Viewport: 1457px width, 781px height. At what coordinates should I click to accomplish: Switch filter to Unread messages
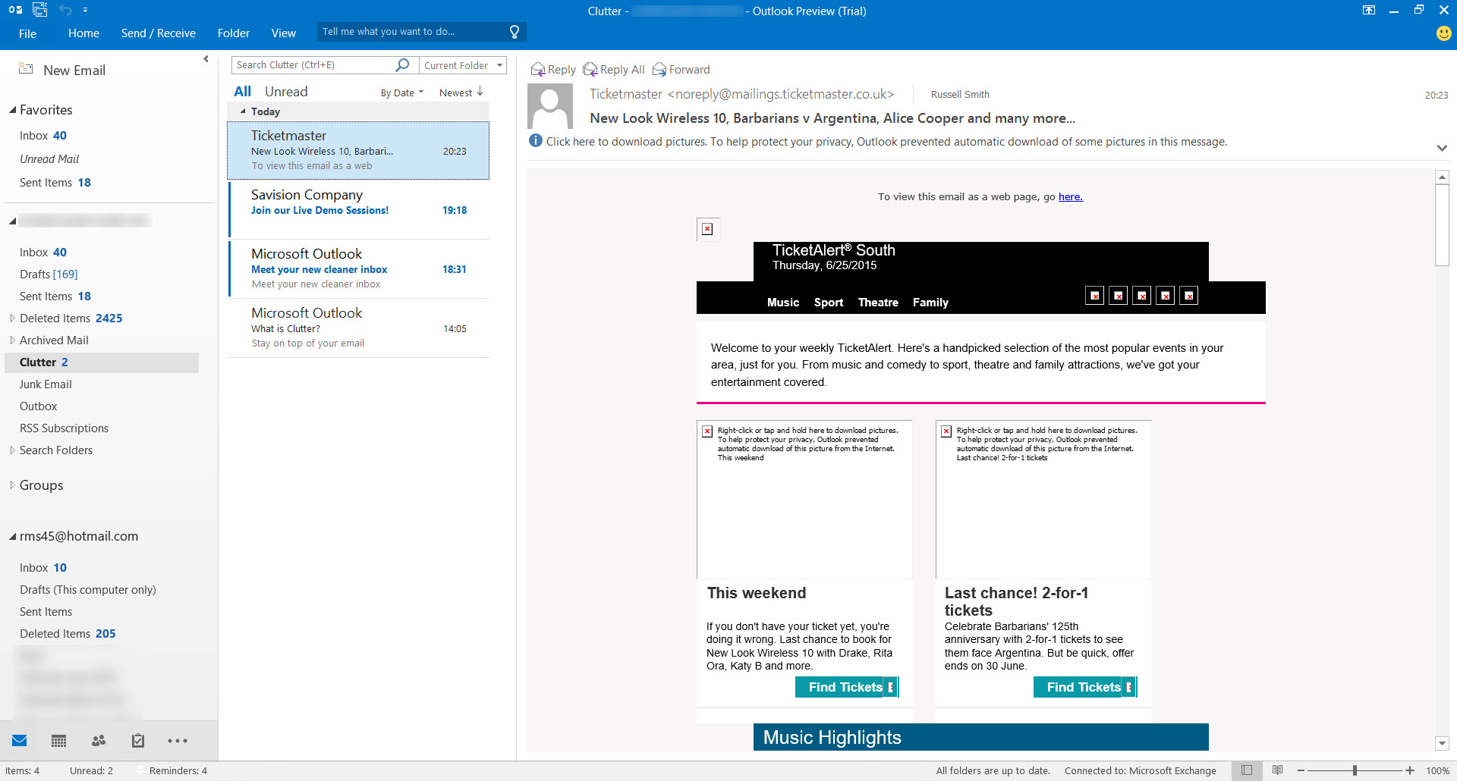[x=286, y=91]
